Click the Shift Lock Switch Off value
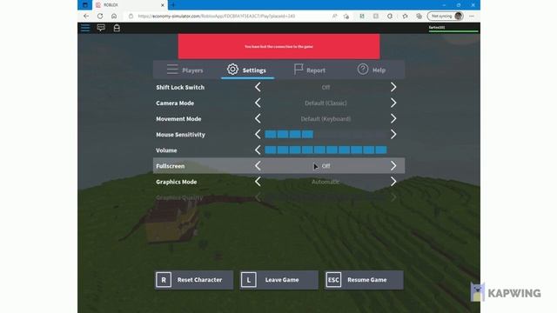Screen dimensions: 557x313 click(325, 87)
